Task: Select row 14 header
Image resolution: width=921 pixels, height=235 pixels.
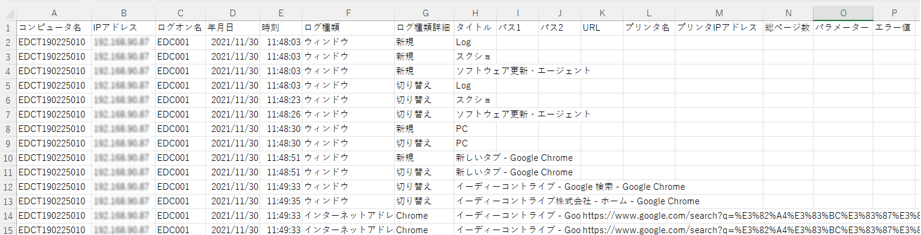Action: (x=8, y=216)
